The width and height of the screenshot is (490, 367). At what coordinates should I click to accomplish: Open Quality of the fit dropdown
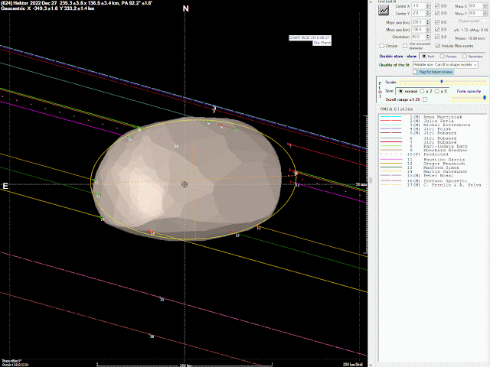pos(446,64)
